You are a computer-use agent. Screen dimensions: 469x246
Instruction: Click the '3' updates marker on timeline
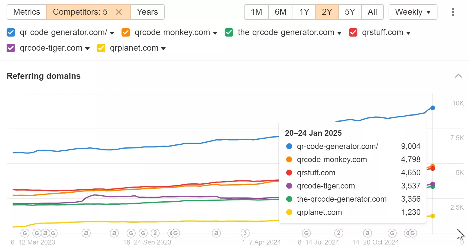pyautogui.click(x=245, y=233)
